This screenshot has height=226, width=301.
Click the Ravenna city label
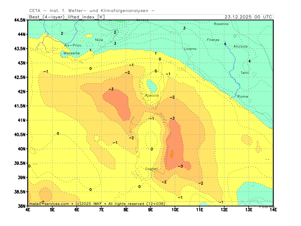221,24
